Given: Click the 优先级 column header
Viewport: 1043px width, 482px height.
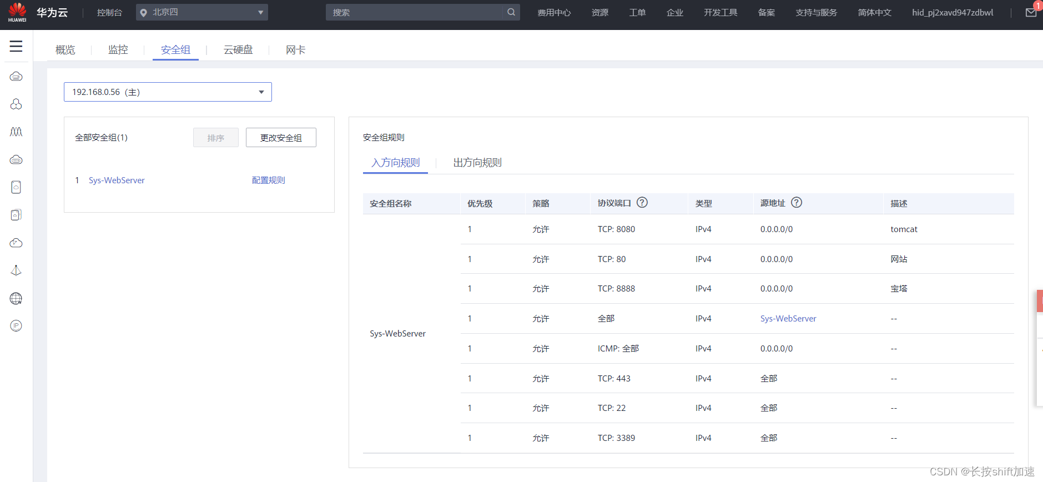Looking at the screenshot, I should click(480, 204).
